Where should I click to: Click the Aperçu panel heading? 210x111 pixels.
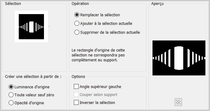[157, 4]
